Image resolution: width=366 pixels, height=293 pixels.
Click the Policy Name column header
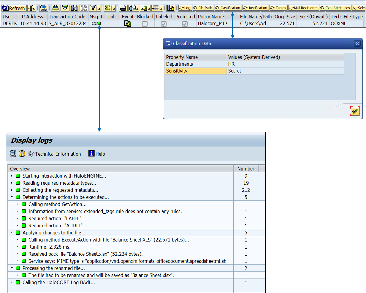point(218,17)
